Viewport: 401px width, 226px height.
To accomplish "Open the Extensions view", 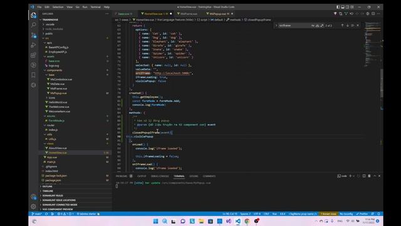I will (x=33, y=55).
